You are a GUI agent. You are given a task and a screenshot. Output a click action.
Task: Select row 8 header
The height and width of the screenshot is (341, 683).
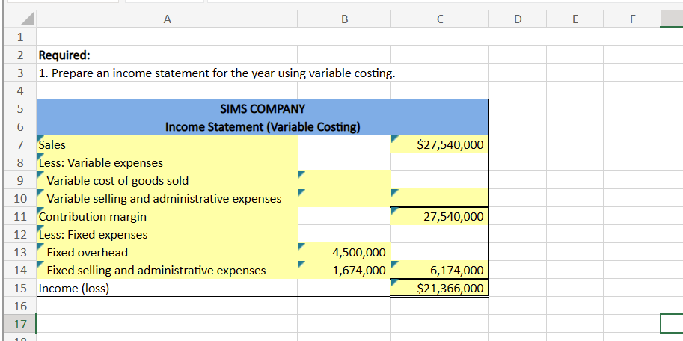[x=19, y=162]
